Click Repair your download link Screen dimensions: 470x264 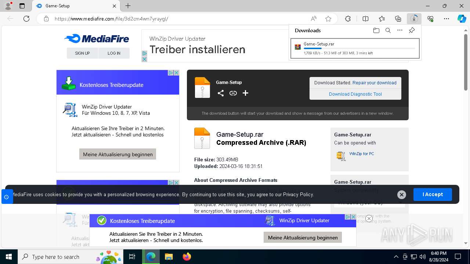(x=375, y=83)
